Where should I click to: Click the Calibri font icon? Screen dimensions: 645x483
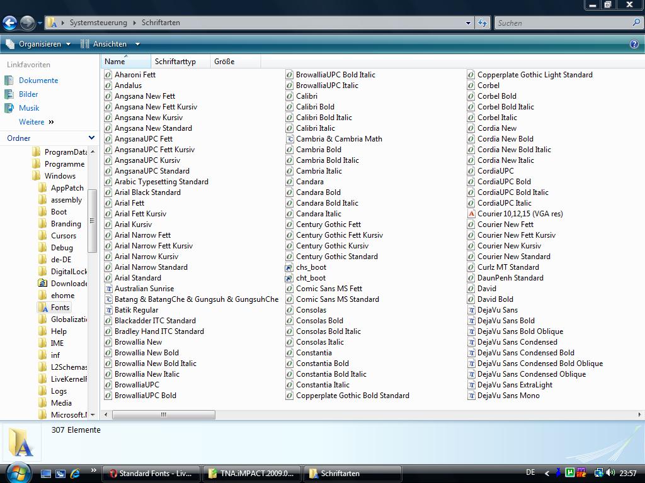click(290, 96)
